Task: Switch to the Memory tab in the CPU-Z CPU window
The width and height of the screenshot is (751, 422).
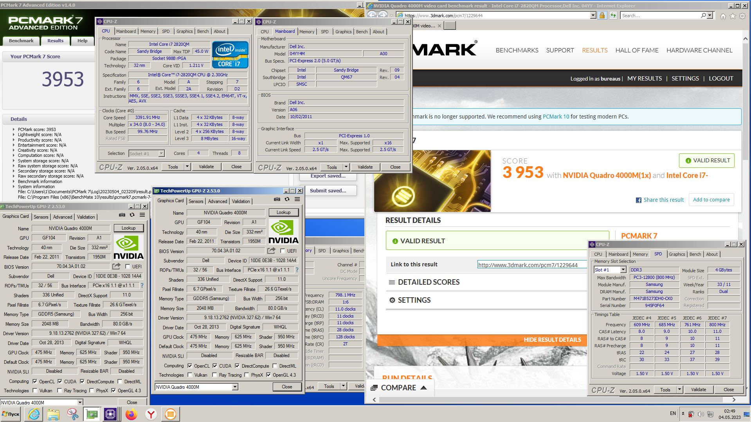Action: (x=148, y=31)
